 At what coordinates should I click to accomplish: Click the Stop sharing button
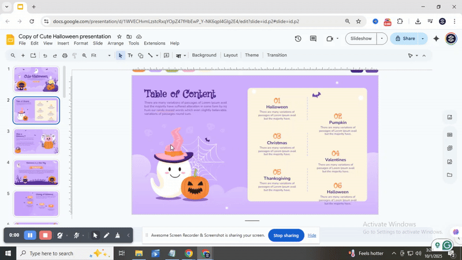286,235
